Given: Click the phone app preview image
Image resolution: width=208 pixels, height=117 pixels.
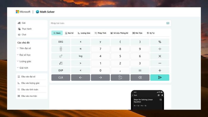Looking at the screenshot, I should pyautogui.click(x=147, y=100).
